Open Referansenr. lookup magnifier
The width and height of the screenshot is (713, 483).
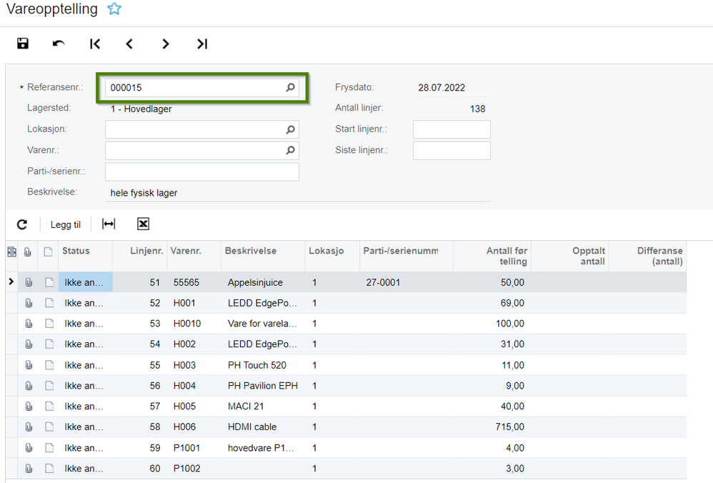[290, 87]
